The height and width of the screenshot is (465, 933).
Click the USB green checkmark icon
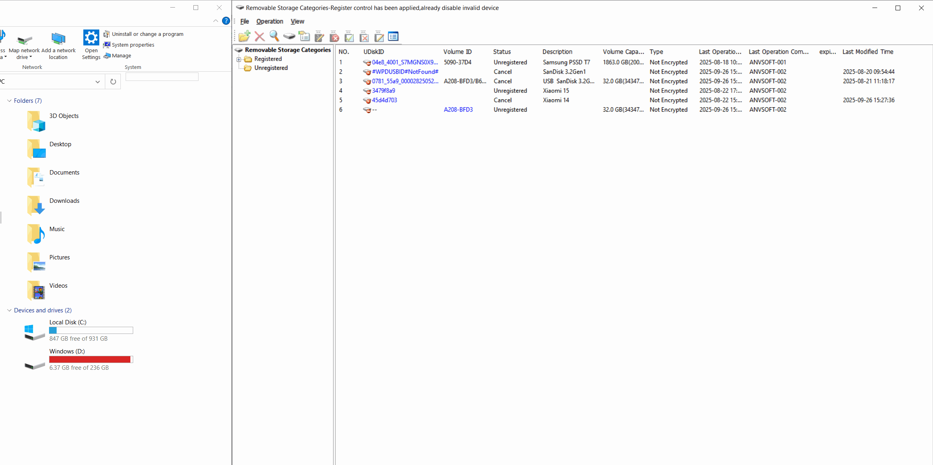click(349, 37)
